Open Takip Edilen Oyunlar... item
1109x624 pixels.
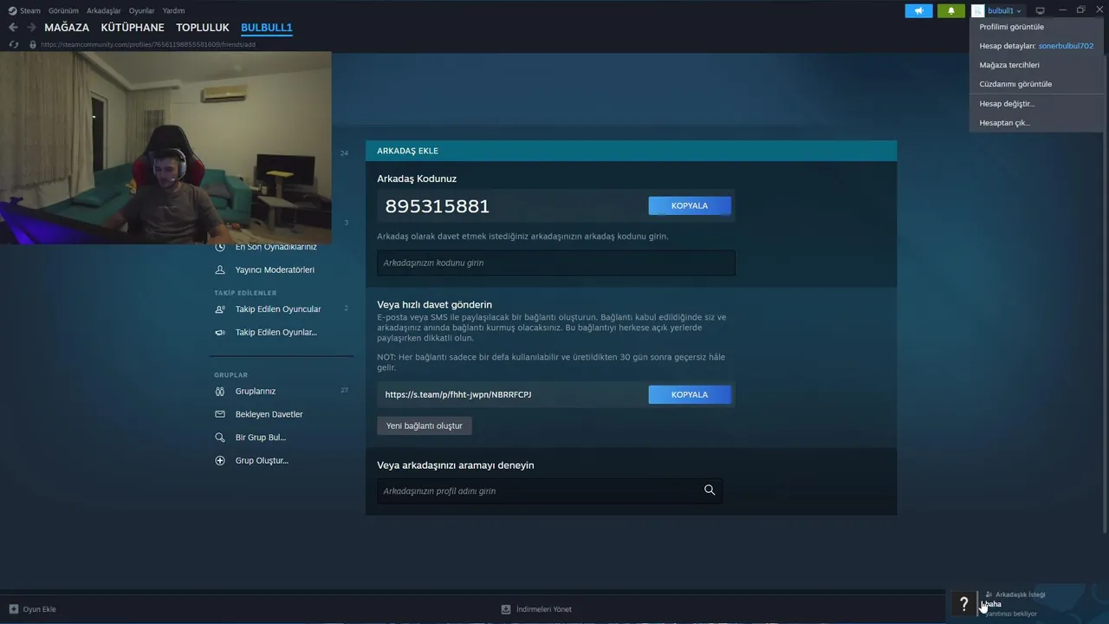click(276, 332)
